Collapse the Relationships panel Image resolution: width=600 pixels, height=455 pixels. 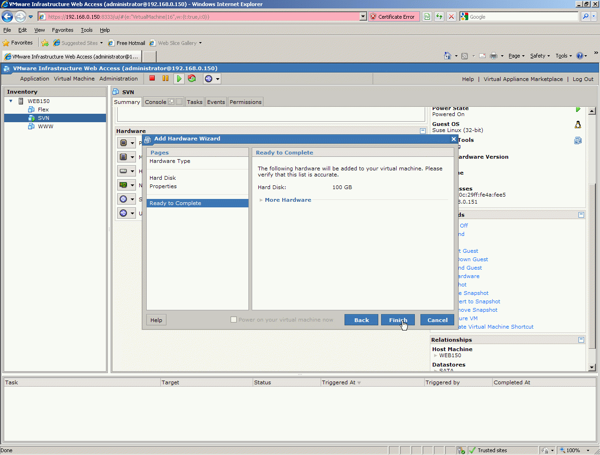[581, 340]
